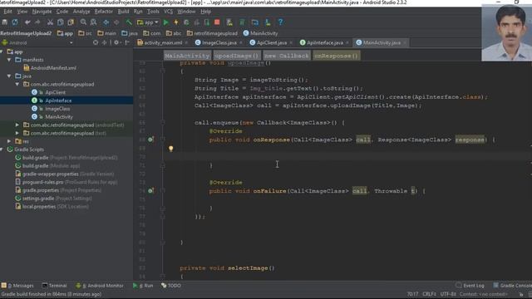Click the onFailure override gutter icon

click(x=150, y=191)
